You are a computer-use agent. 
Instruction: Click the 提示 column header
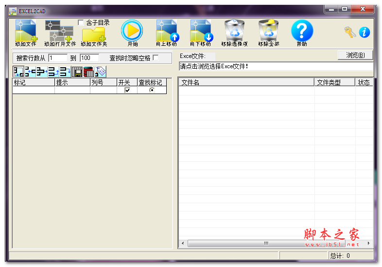[x=72, y=82]
